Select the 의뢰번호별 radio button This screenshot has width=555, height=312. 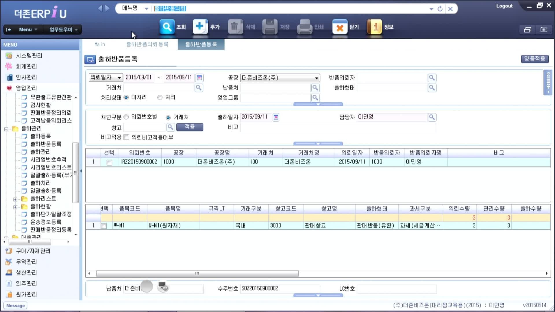tap(126, 117)
